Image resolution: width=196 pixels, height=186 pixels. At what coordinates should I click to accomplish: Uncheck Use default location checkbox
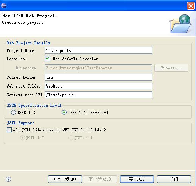(47, 59)
